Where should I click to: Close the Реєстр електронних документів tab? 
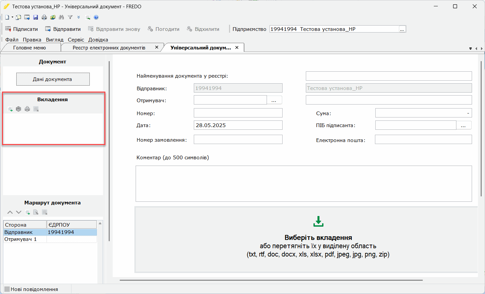157,47
